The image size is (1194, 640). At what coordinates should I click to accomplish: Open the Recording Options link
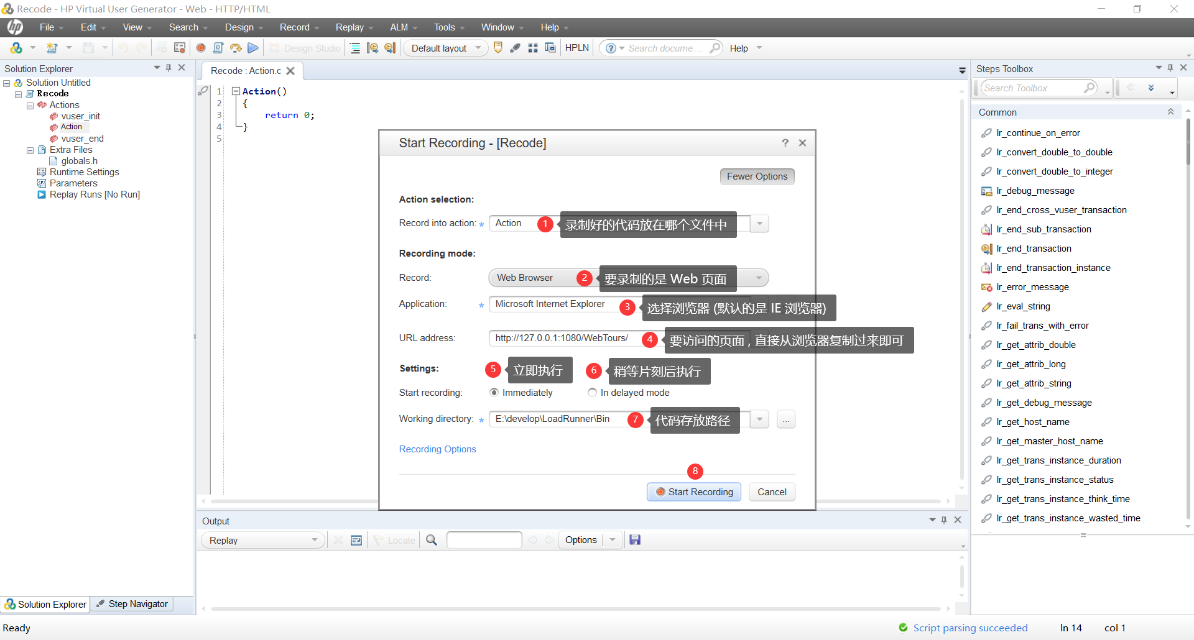[x=437, y=449]
